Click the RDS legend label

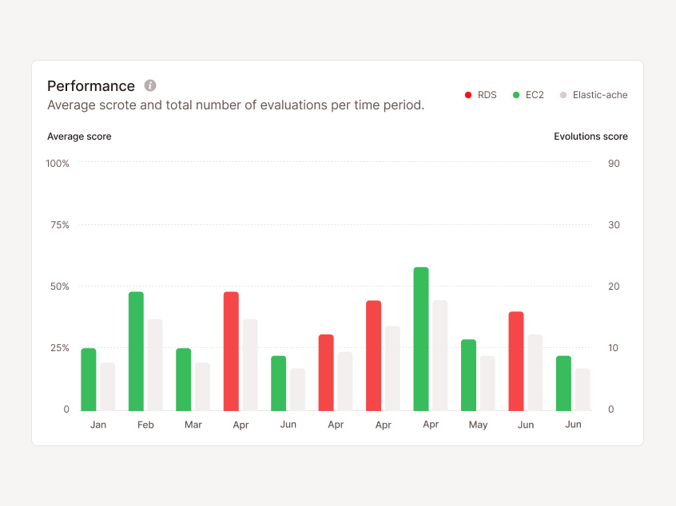click(487, 95)
